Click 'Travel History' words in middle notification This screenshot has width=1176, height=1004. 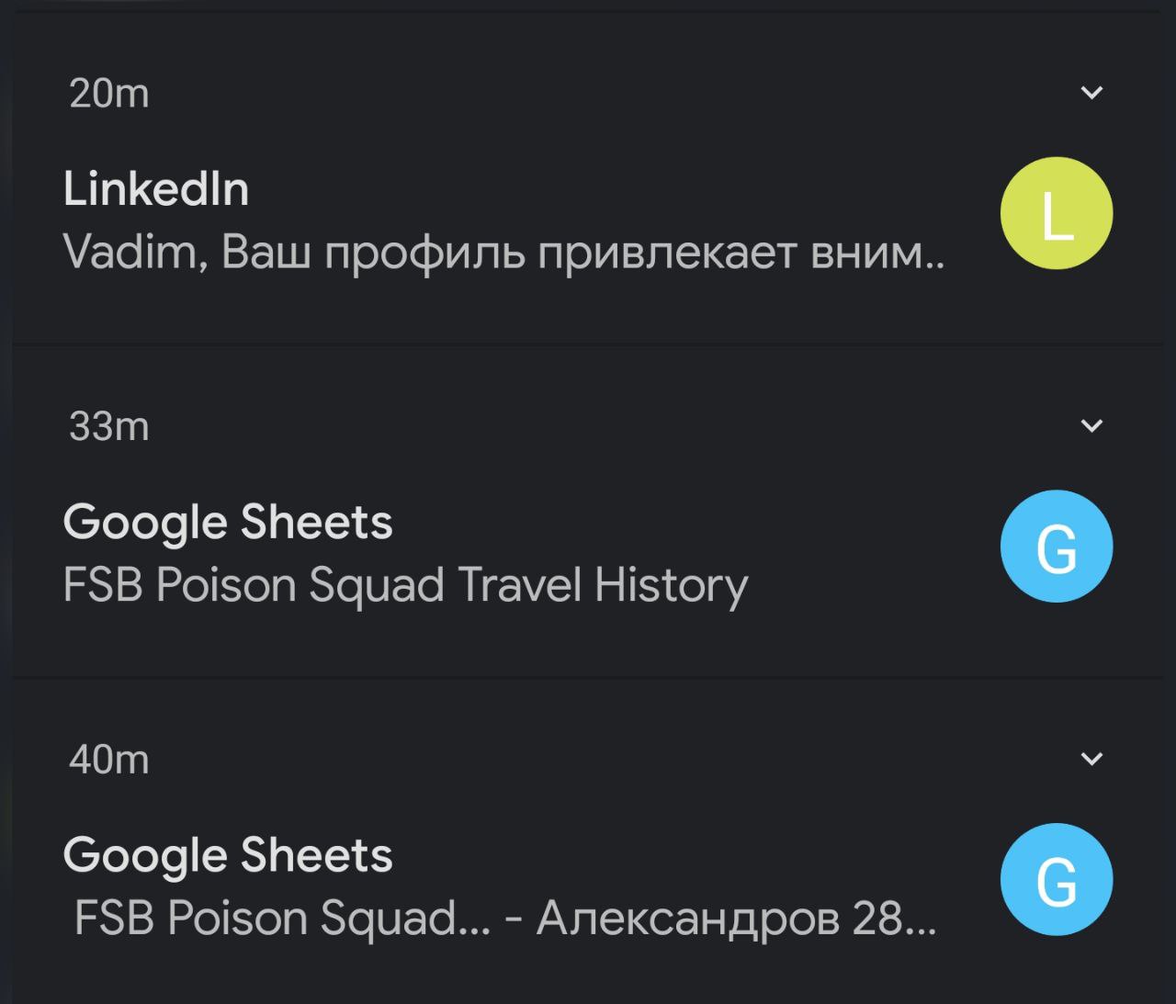tap(603, 586)
